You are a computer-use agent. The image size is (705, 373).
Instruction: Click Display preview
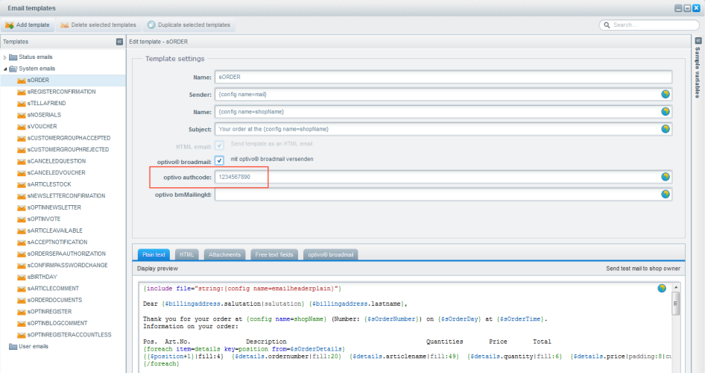point(157,269)
